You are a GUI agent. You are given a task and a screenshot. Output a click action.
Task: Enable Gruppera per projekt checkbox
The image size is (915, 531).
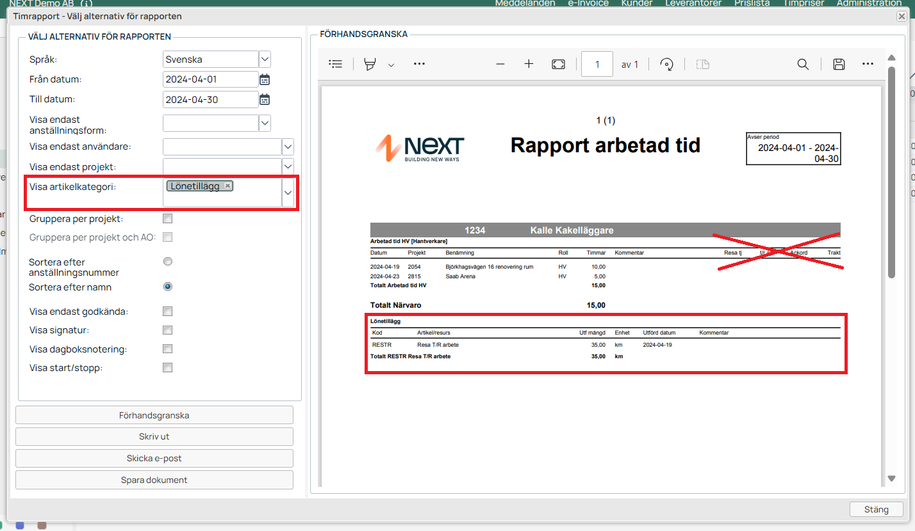[x=168, y=219]
